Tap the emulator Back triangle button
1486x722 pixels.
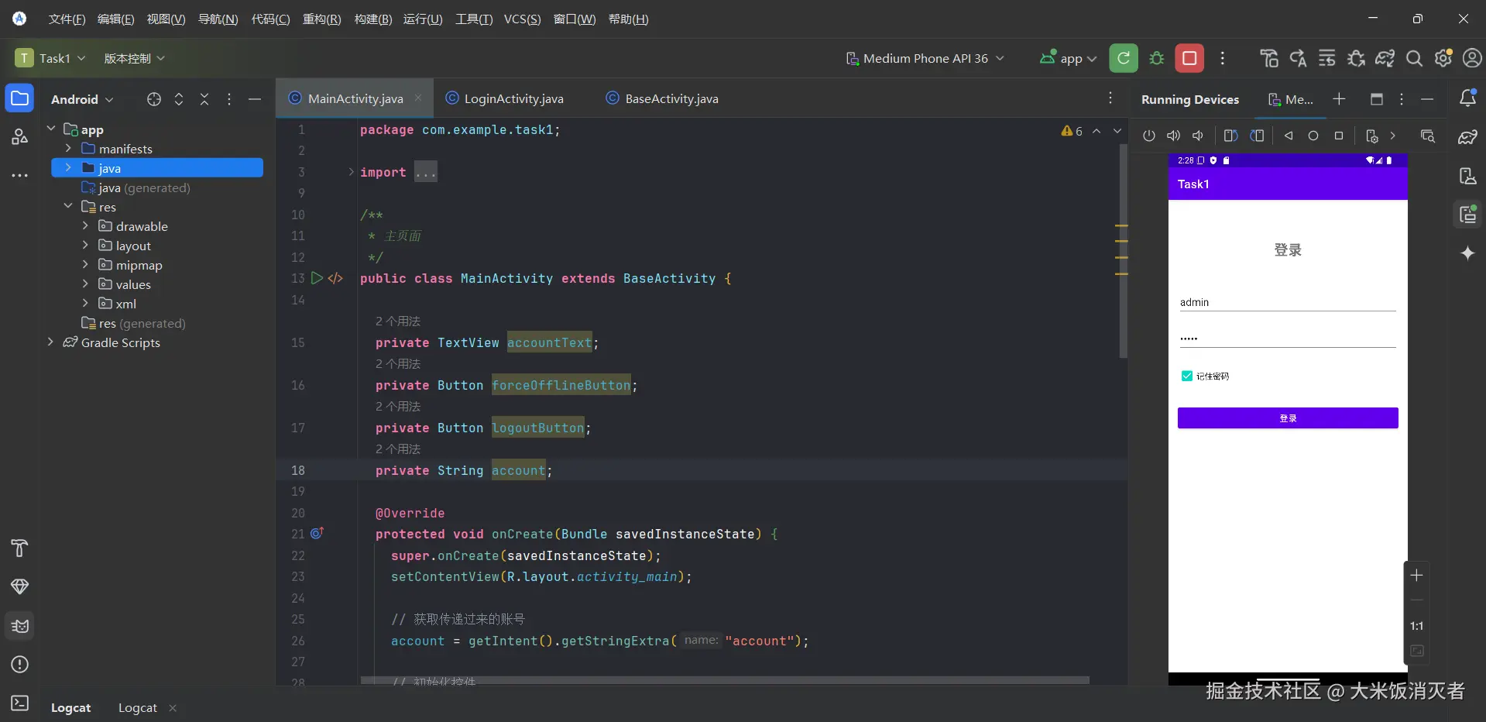tap(1289, 136)
